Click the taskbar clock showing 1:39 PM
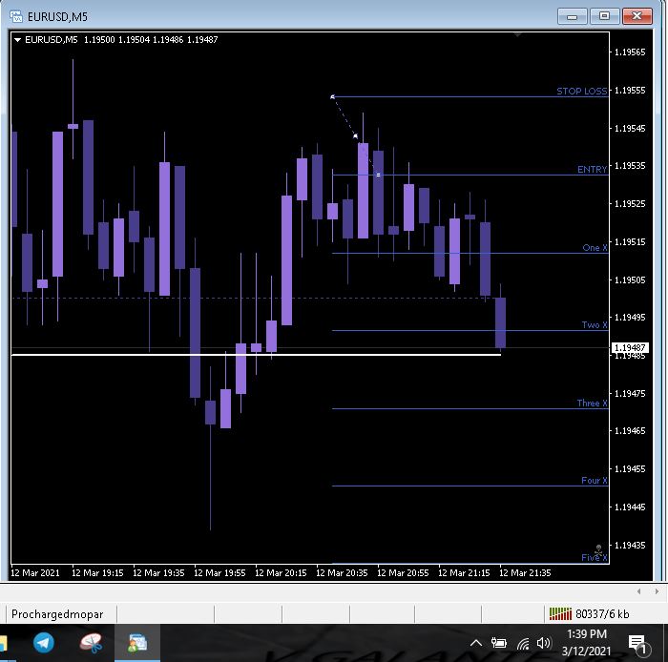 pos(587,634)
